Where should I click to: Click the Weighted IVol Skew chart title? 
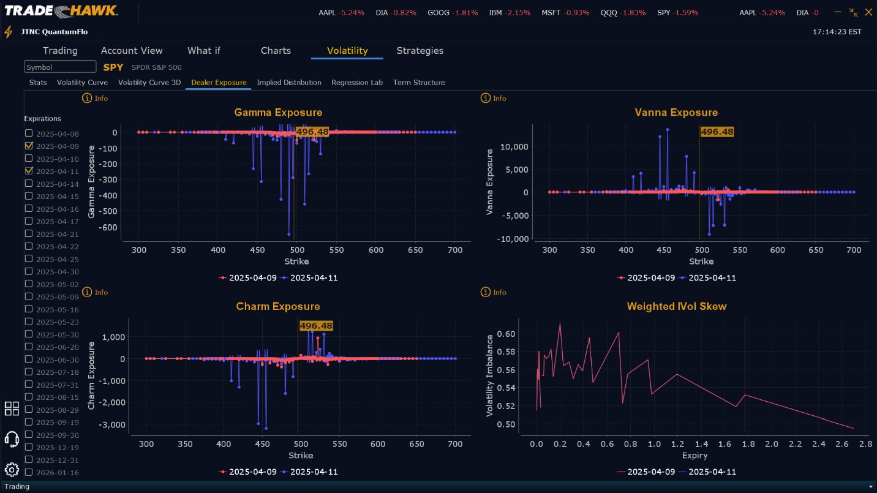tap(677, 307)
